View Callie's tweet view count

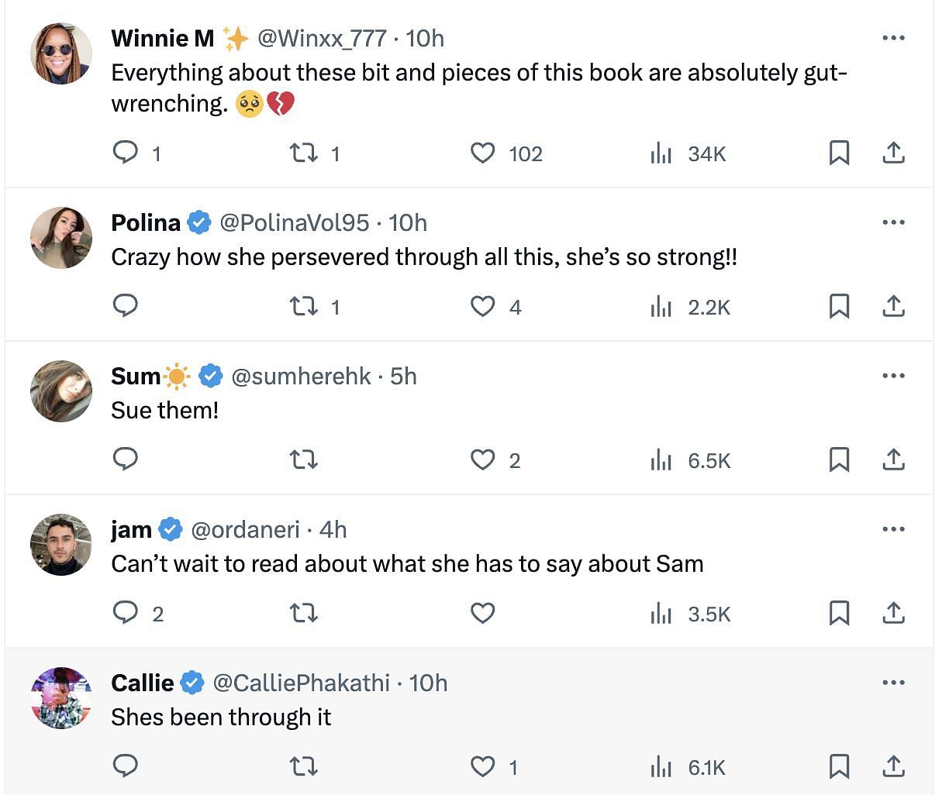tap(688, 767)
